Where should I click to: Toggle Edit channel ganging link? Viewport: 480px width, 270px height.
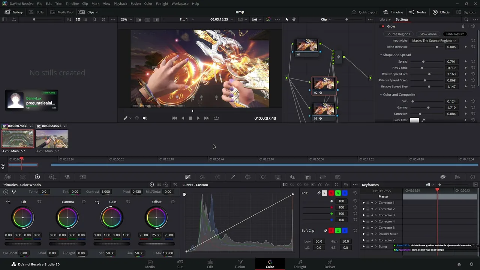pos(319,193)
